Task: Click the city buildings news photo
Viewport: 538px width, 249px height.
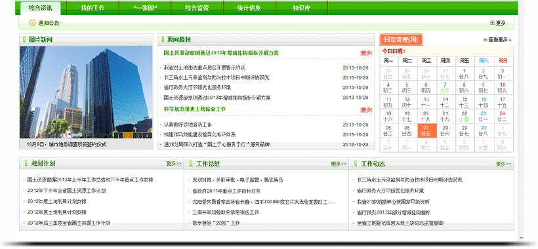Action: pos(86,92)
